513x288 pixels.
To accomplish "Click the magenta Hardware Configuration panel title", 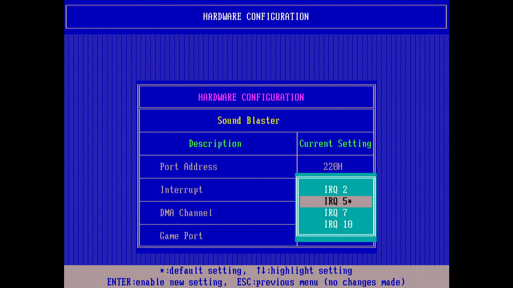I will (x=251, y=97).
